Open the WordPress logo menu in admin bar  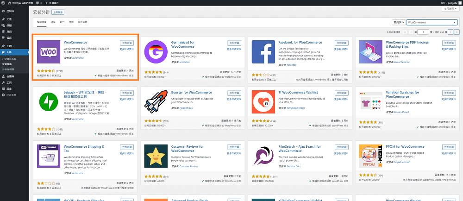3,3
